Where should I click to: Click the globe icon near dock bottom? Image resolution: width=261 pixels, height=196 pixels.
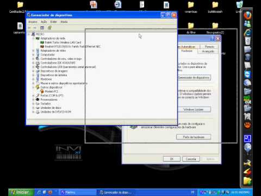[x=247, y=148]
